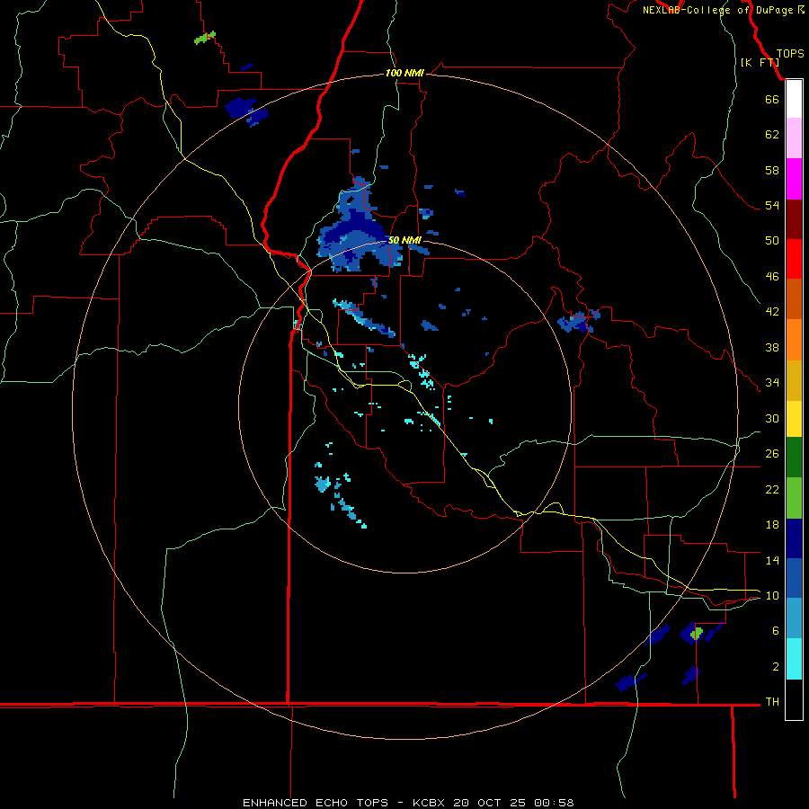Click legend value 38
The width and height of the screenshot is (809, 809).
pyautogui.click(x=772, y=348)
